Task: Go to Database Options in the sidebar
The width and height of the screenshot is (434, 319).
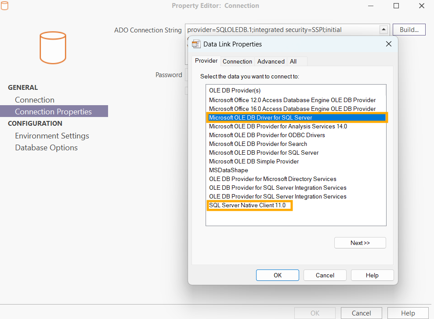Action: pos(46,148)
